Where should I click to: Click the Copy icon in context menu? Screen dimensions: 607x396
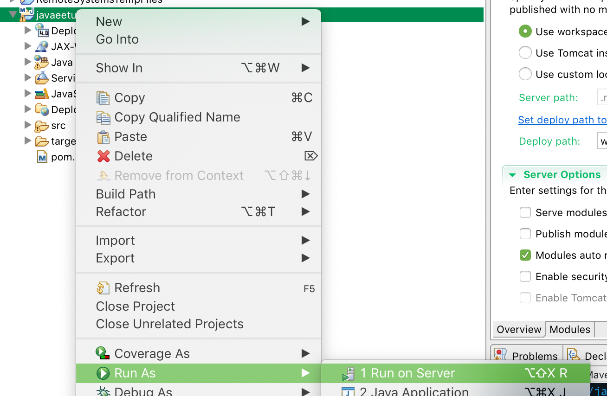103,98
